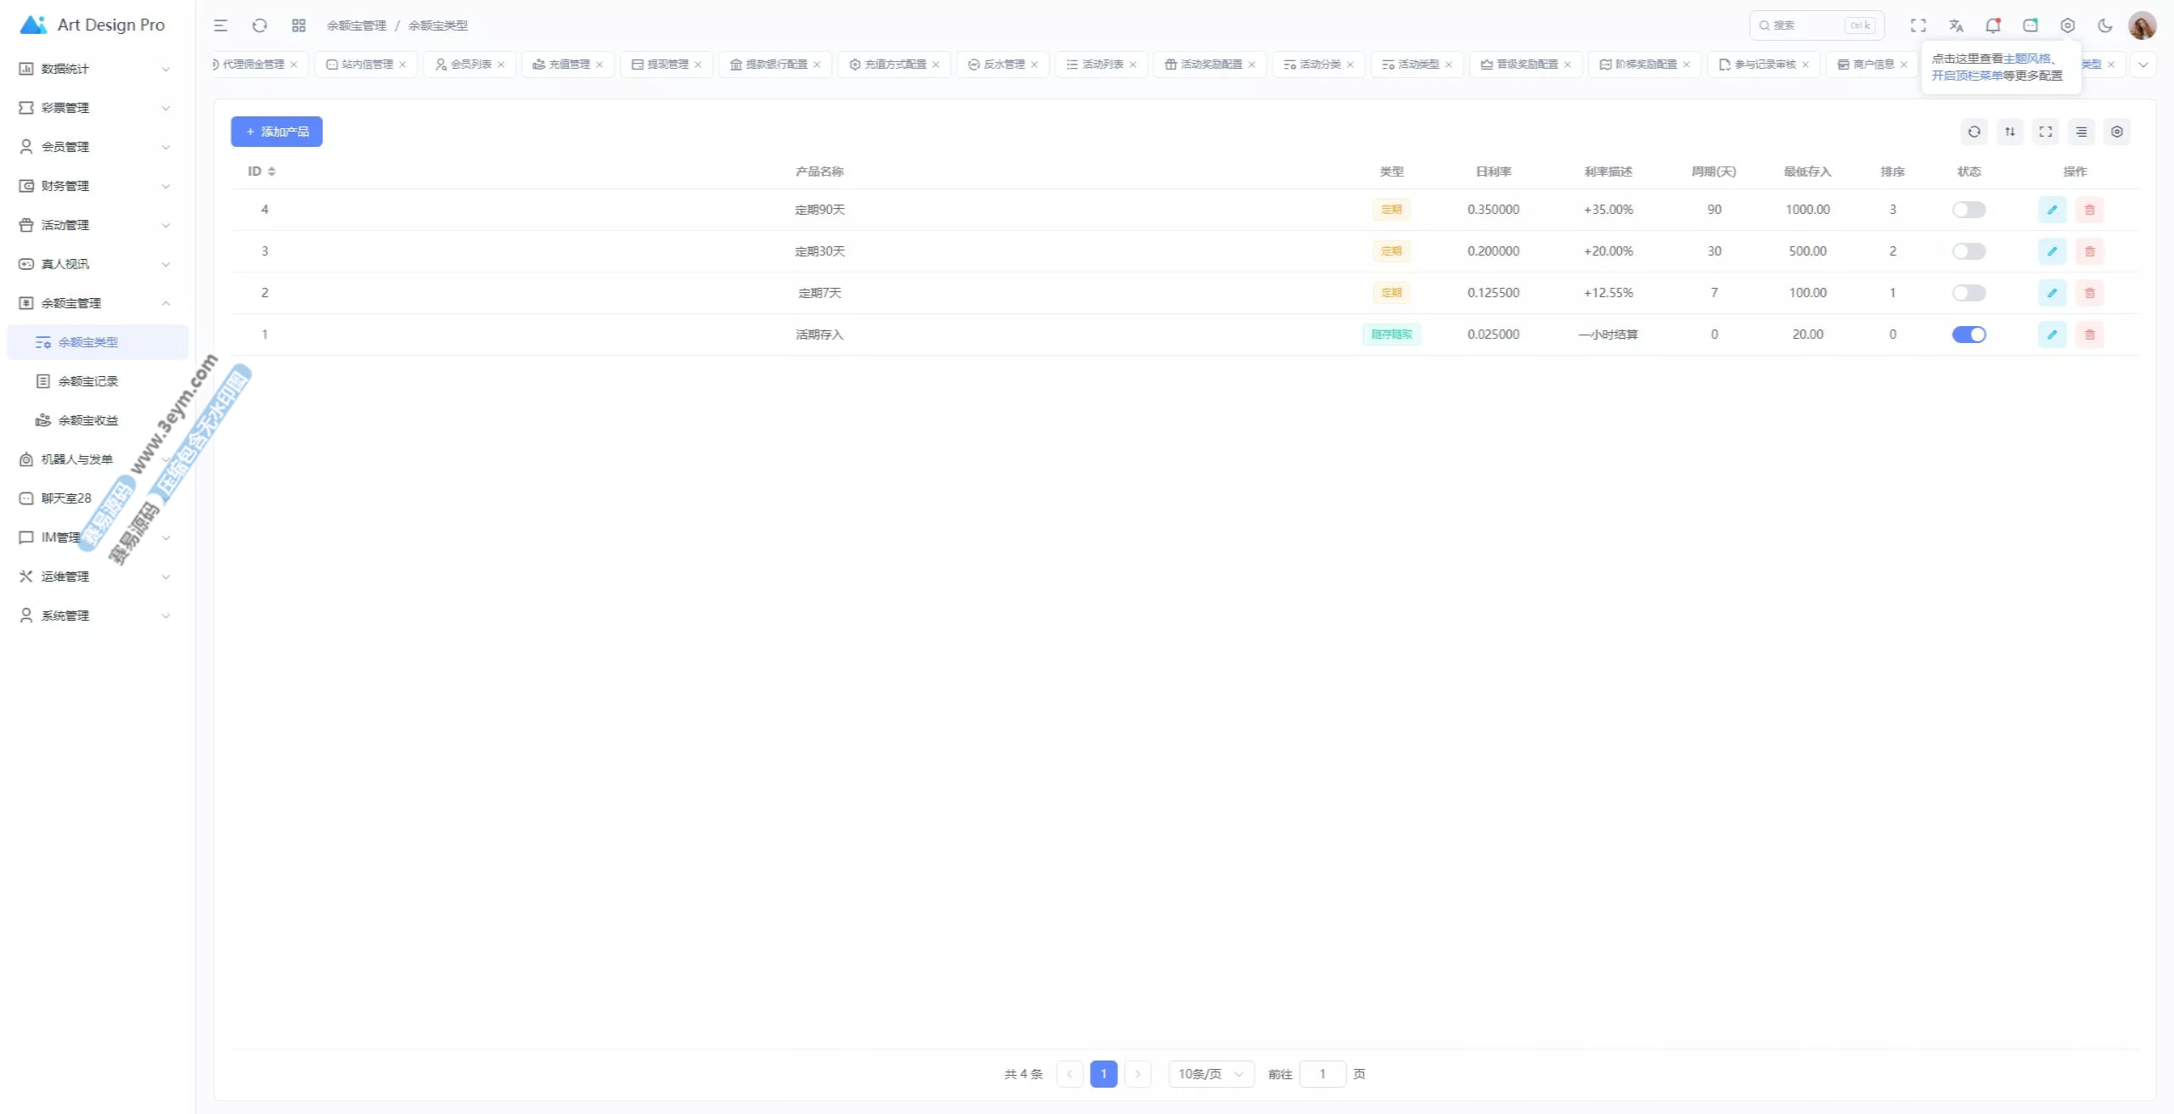Click the 添加产品 button
2174x1114 pixels.
point(277,132)
